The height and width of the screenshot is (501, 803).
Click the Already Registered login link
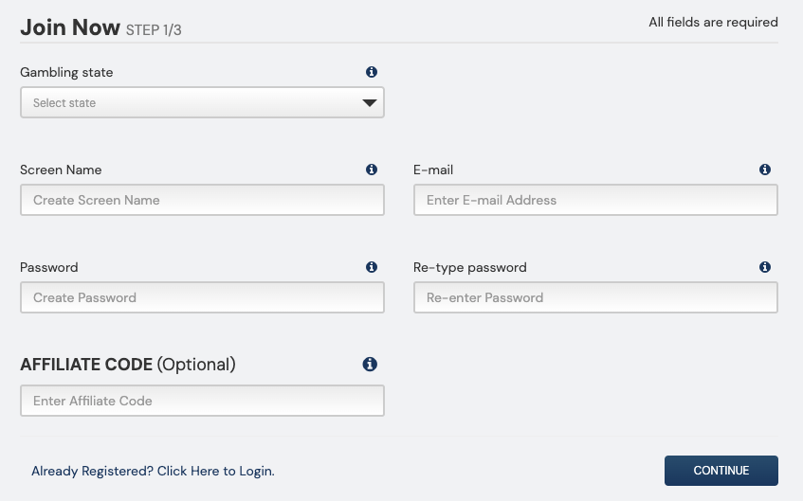point(153,471)
